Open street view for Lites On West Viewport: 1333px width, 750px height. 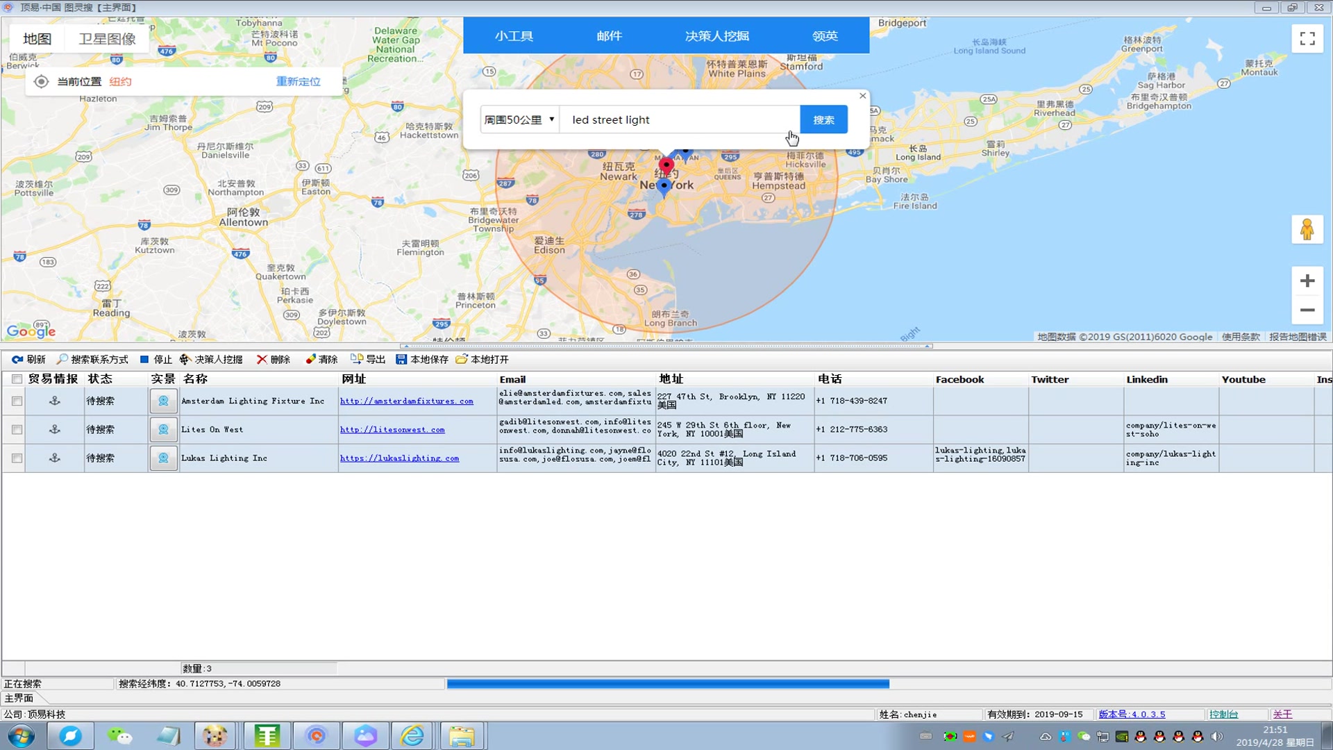click(163, 429)
